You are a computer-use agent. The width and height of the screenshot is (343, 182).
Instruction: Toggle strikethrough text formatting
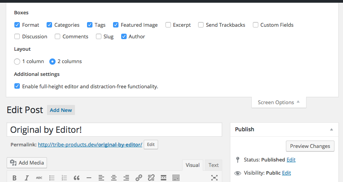[39, 178]
